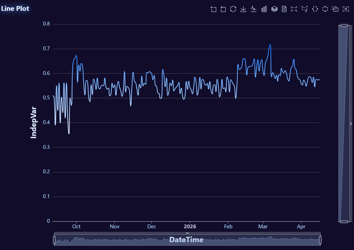This screenshot has width=354, height=250.
Task: Click the zoom reset (undo zoom) icon
Action: (223, 9)
